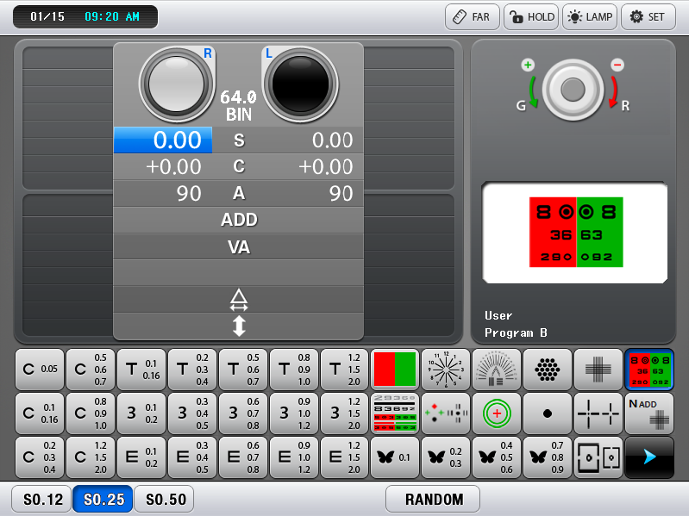Open the N ADD near addition chart
689x516 pixels.
pyautogui.click(x=649, y=414)
